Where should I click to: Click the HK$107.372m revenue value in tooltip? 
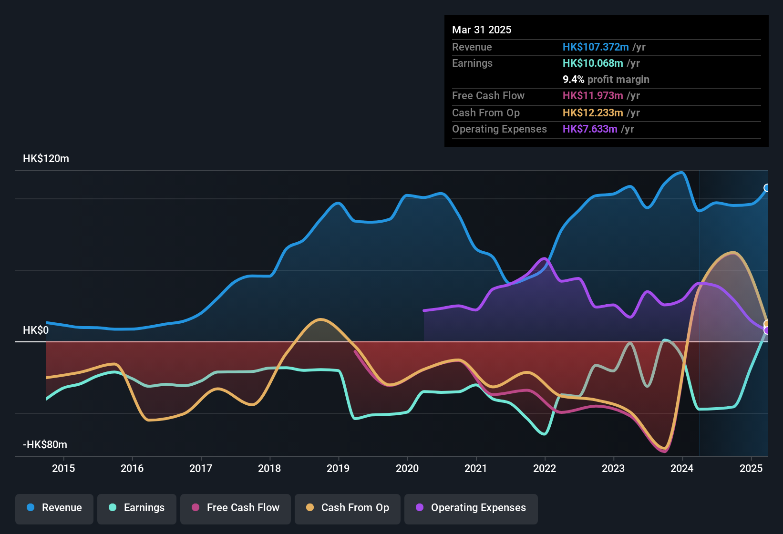coord(596,47)
